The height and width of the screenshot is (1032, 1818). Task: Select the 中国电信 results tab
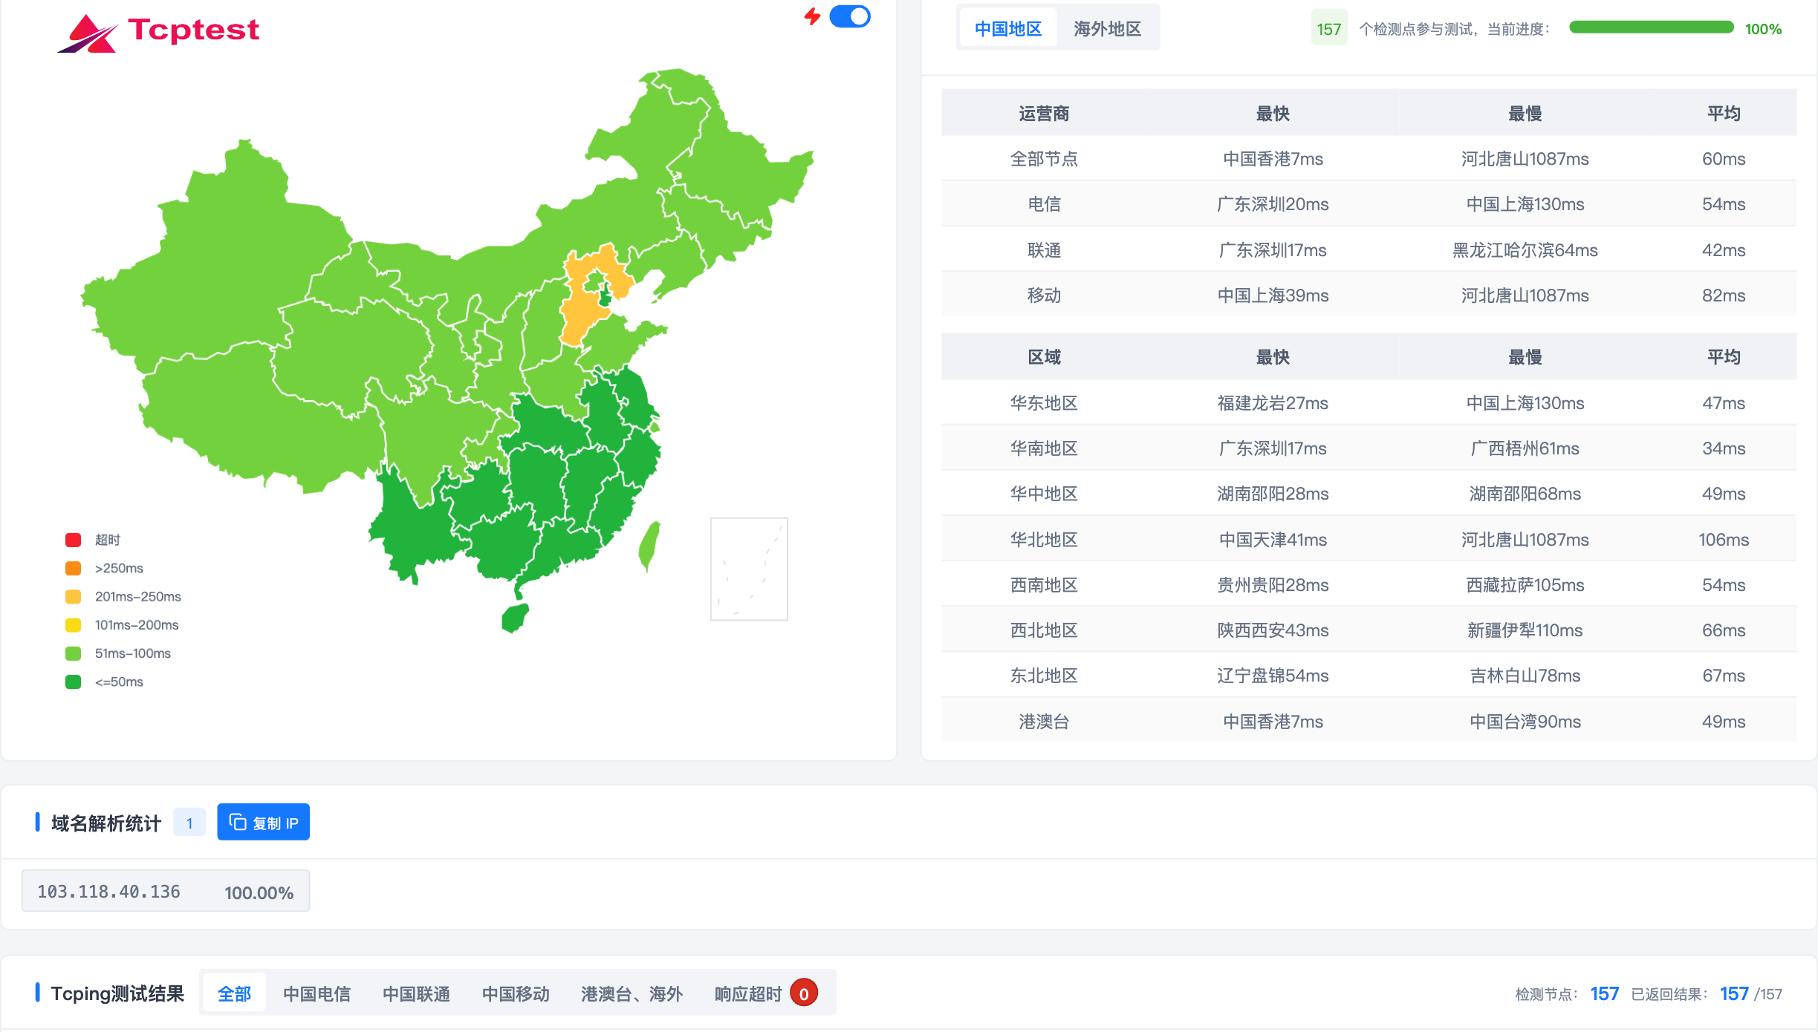click(x=316, y=993)
